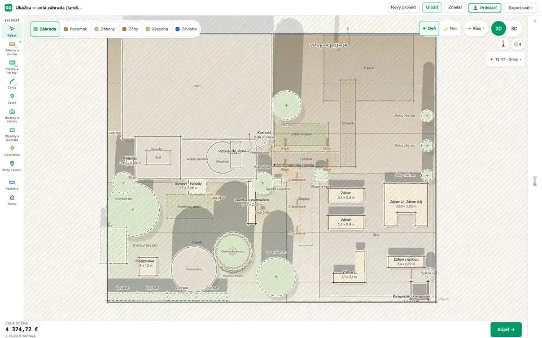This screenshot has width=542, height=338.
Task: Switch view to 2D
Action: pyautogui.click(x=499, y=29)
